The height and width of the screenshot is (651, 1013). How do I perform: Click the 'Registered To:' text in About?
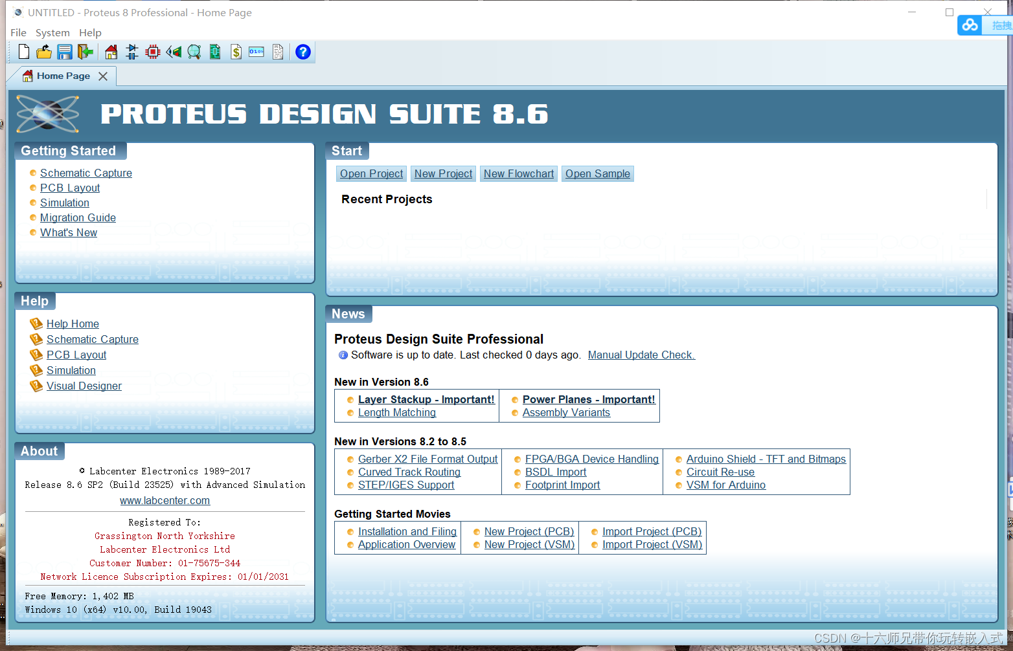click(165, 522)
